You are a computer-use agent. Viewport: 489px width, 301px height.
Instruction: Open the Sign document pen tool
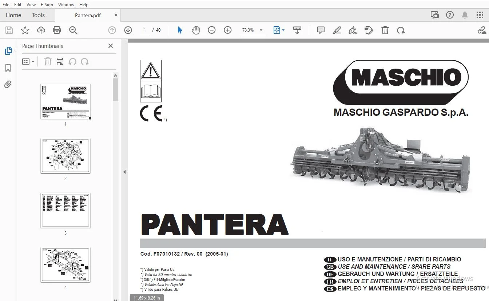pyautogui.click(x=353, y=30)
